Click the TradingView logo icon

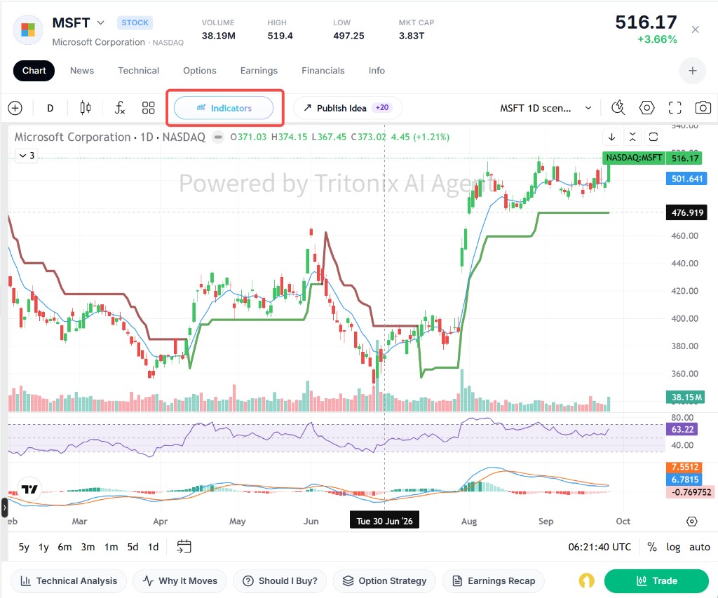click(29, 489)
